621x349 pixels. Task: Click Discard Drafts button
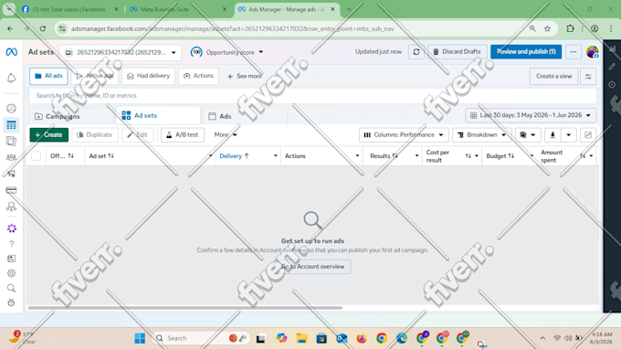457,52
